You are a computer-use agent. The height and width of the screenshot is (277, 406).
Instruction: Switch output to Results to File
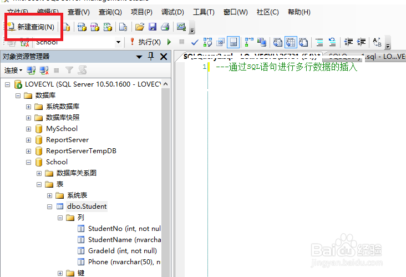coord(303,42)
